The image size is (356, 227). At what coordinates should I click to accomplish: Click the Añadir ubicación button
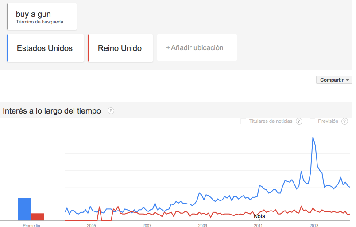[197, 48]
